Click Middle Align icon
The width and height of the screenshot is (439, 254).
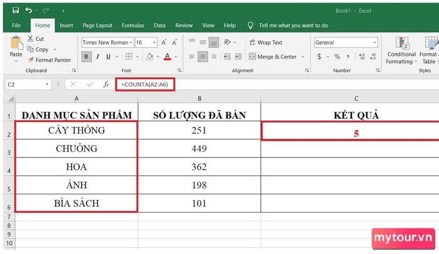[x=203, y=42]
